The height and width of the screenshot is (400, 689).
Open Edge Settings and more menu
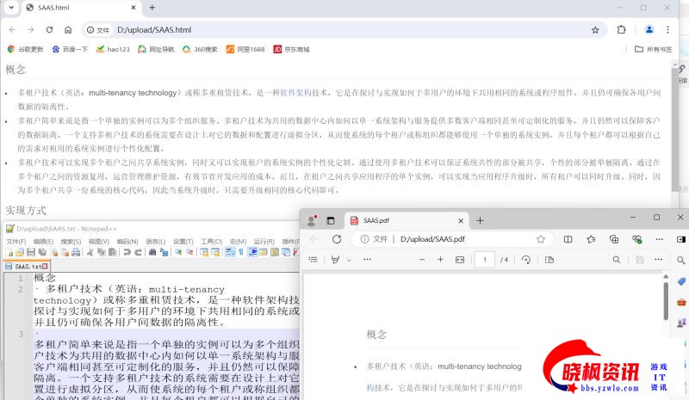click(660, 239)
